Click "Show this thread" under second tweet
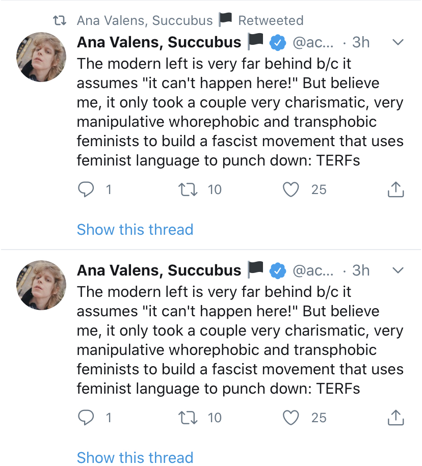This screenshot has width=422, height=466. tap(135, 457)
